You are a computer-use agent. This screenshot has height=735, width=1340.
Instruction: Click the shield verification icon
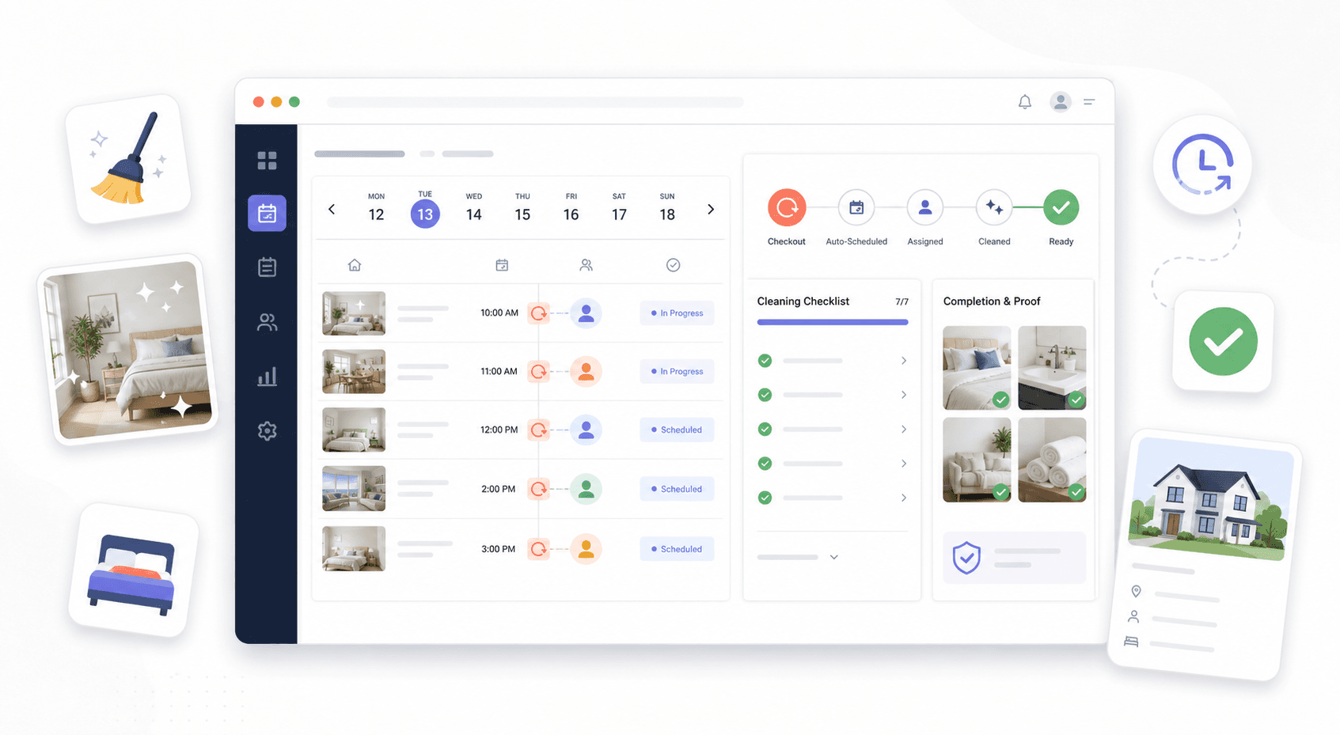[966, 558]
